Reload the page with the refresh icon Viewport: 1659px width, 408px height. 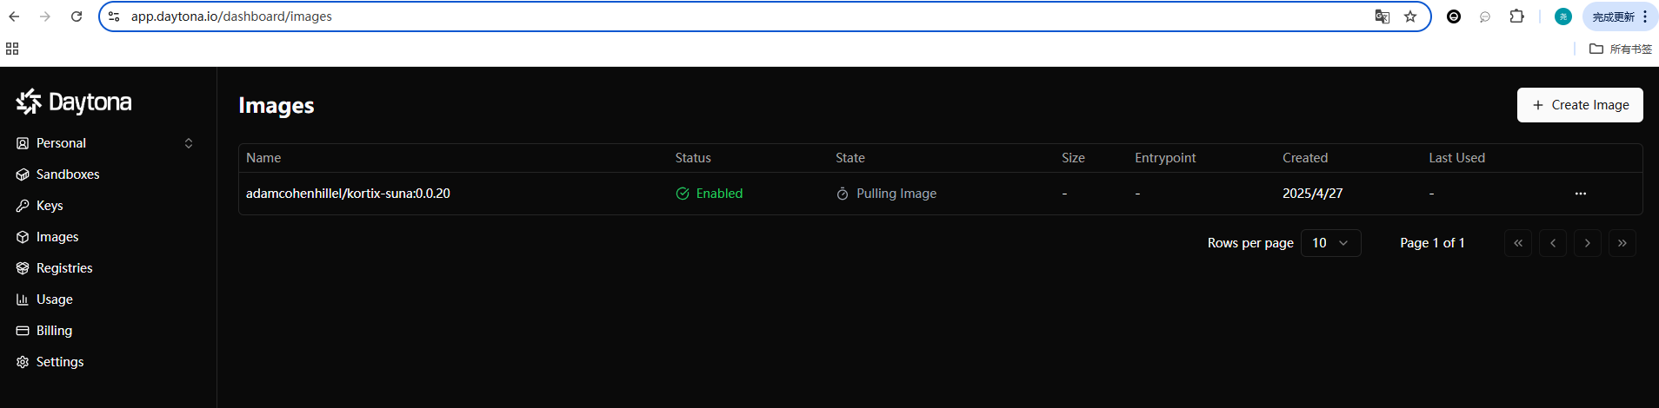click(77, 16)
